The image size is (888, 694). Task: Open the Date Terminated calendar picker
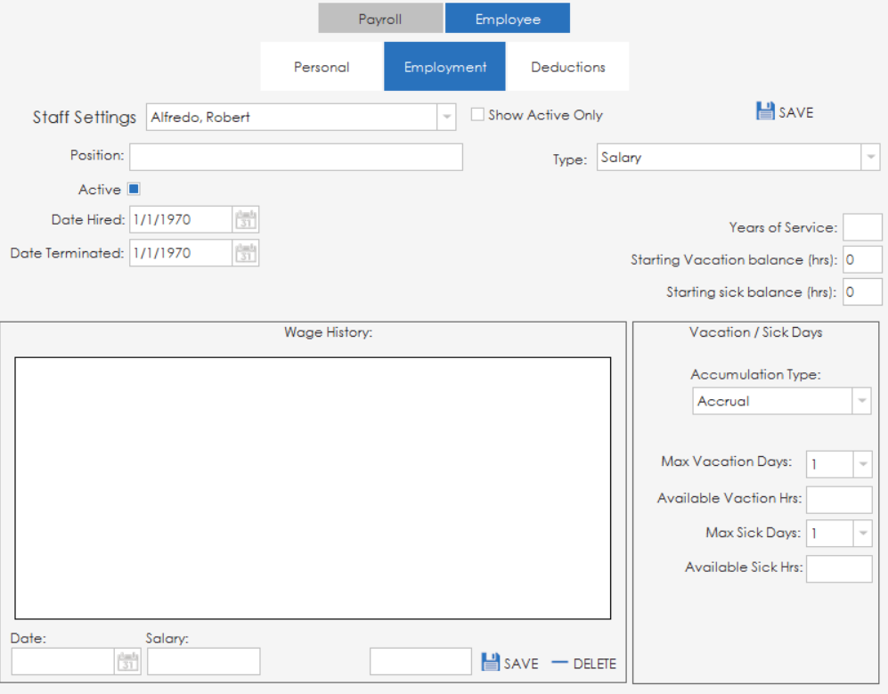pyautogui.click(x=246, y=253)
